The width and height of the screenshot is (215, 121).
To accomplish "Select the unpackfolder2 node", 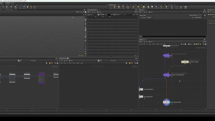I will [141, 89].
